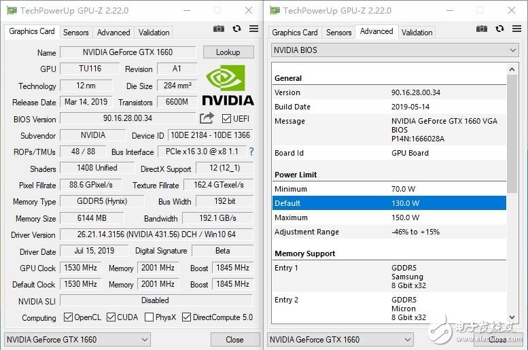Viewport: 528px width, 350px height.
Task: Select Entry 2 Micron memory row
Action: [x=389, y=309]
